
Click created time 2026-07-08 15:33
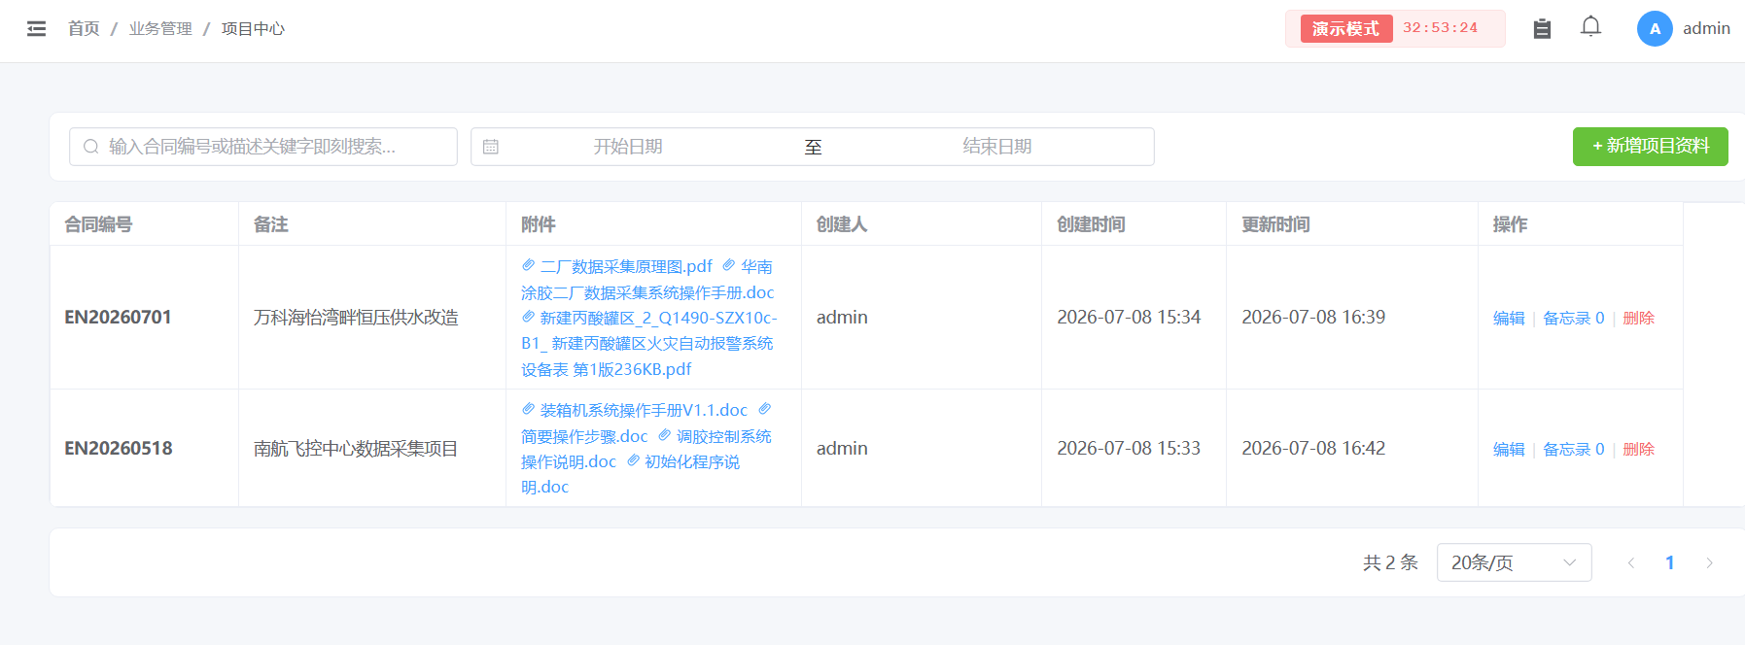pyautogui.click(x=1129, y=449)
